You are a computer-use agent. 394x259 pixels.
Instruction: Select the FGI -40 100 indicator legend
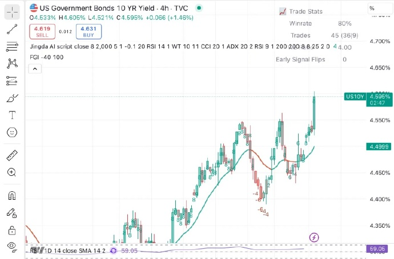pos(46,57)
